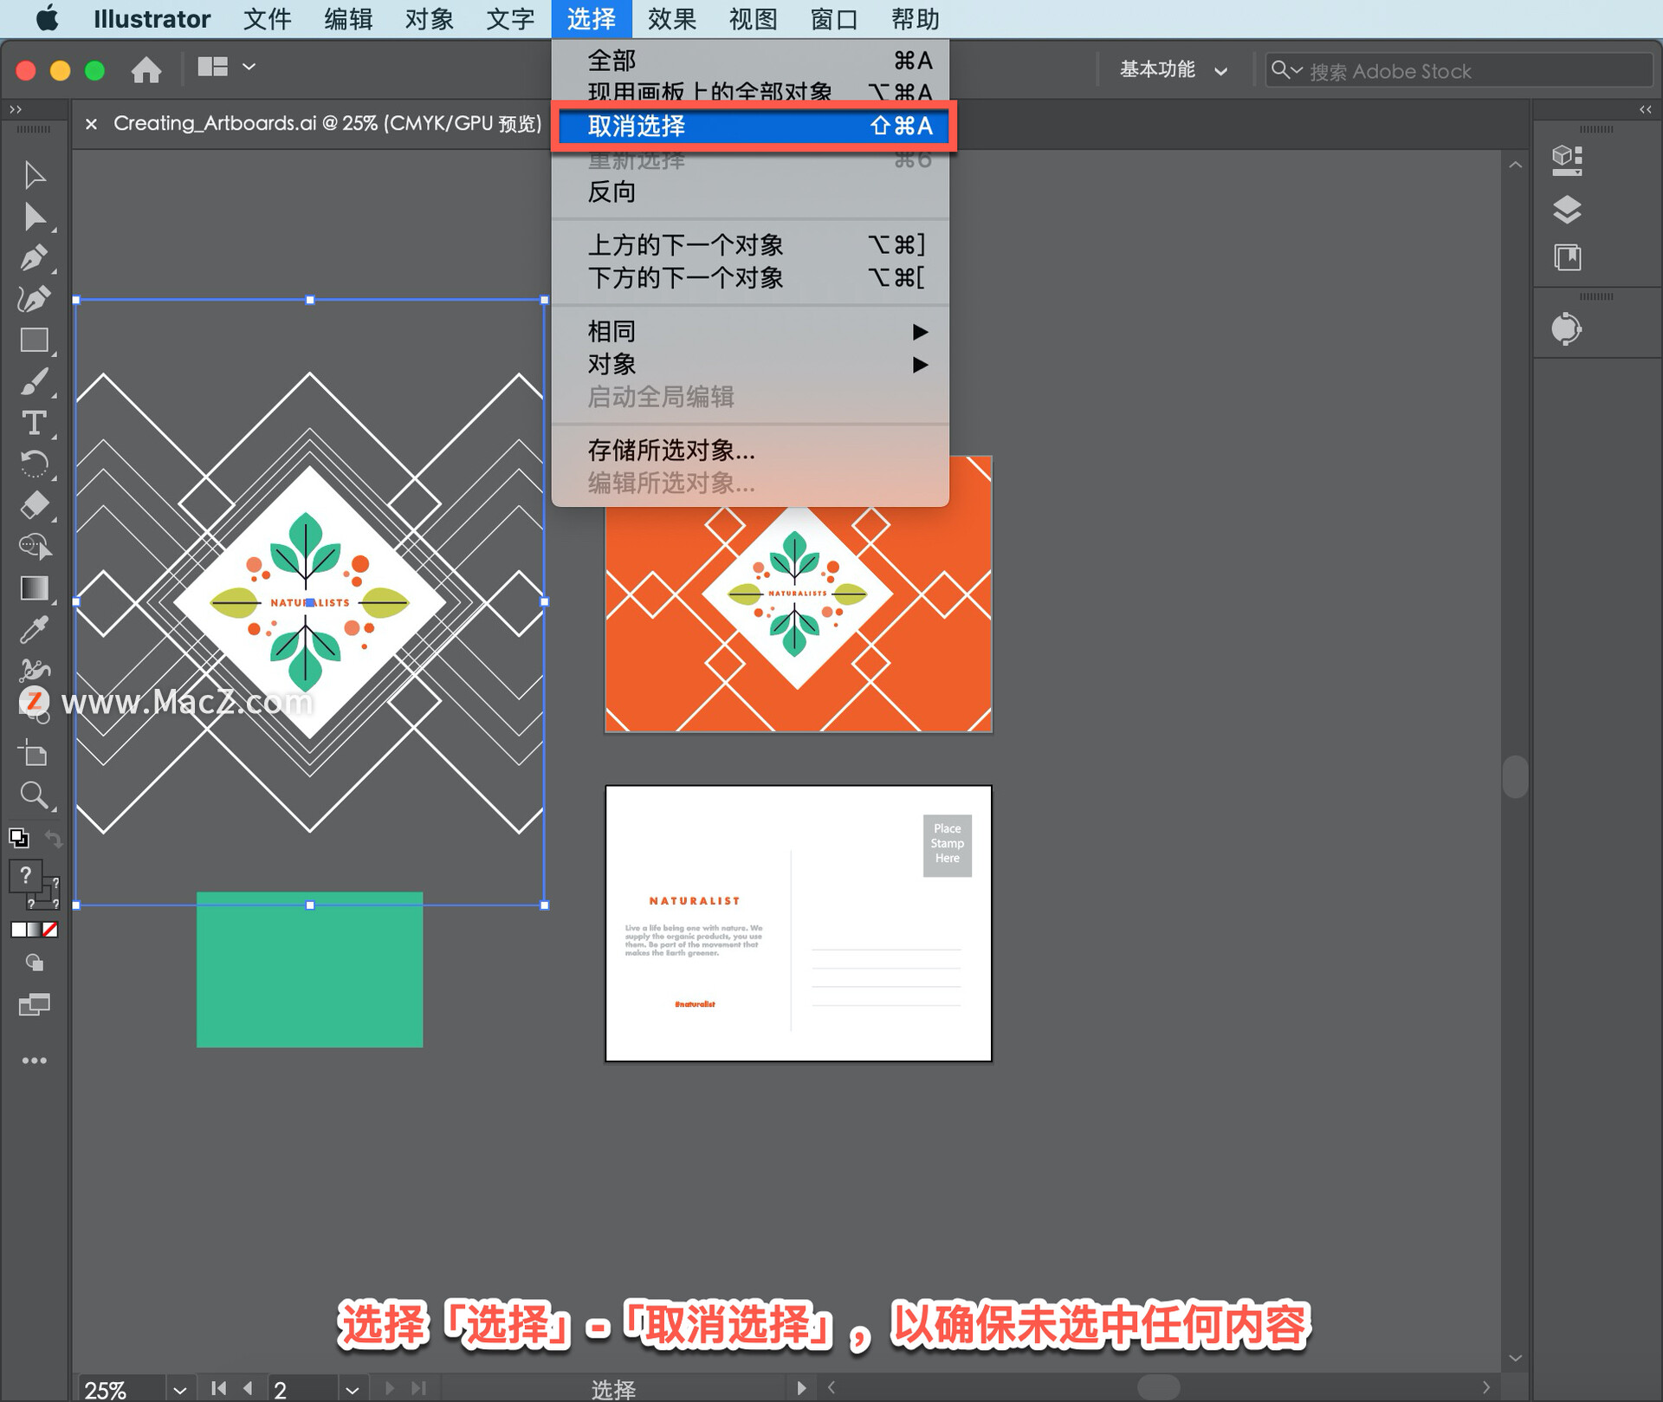Choose 反向 menu item
Screen dimensions: 1663x1402
coord(750,191)
